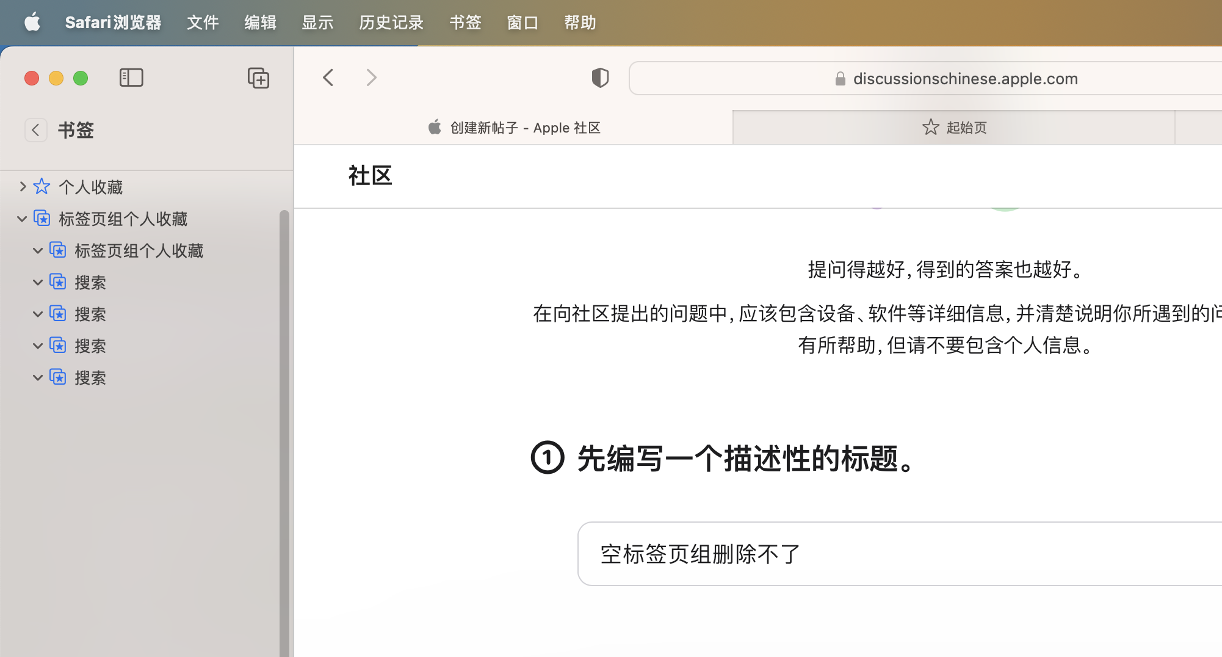Click the back chevron beside 书签
1222x657 pixels.
[36, 129]
